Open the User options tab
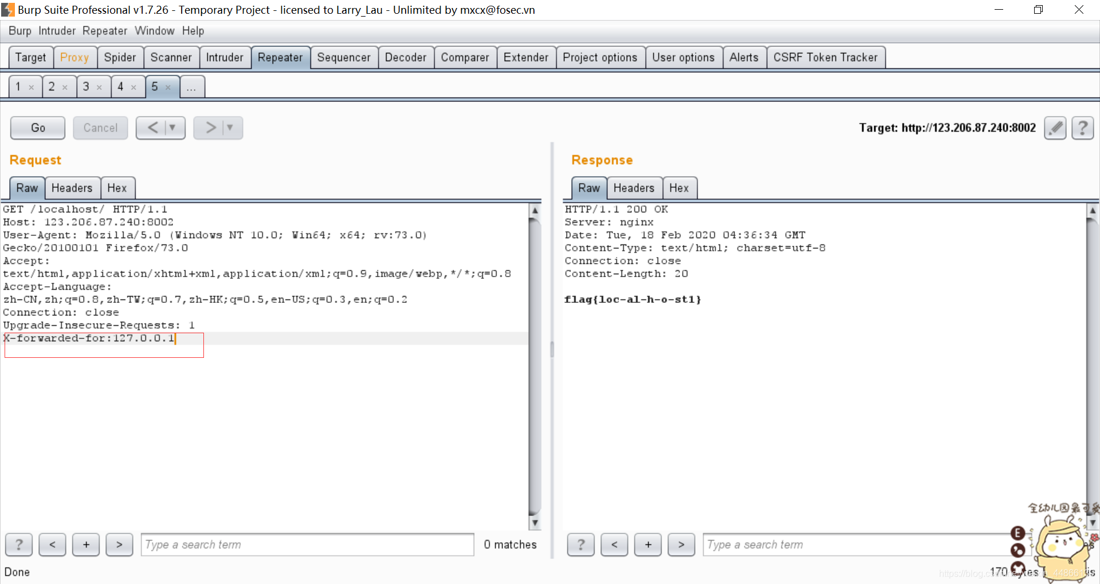Screen dimensions: 1100x584 [x=683, y=57]
